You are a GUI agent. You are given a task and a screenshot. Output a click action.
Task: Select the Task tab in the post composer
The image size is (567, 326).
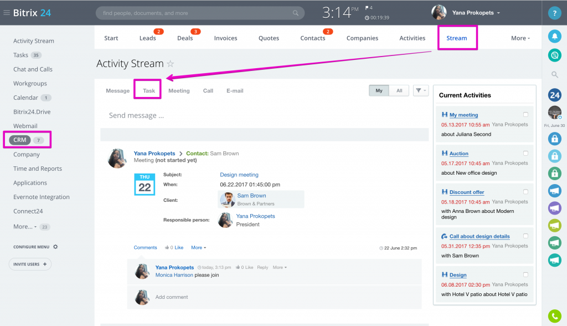click(x=148, y=90)
